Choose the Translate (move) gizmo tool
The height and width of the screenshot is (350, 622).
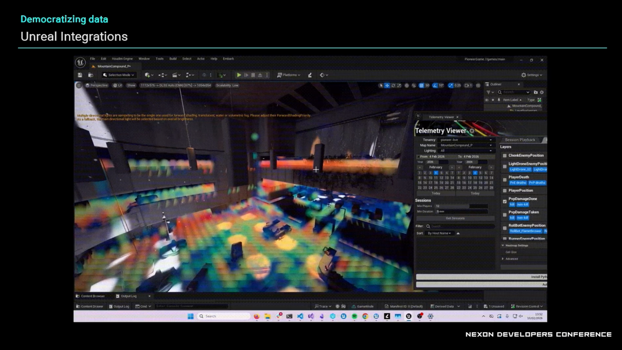tap(387, 85)
